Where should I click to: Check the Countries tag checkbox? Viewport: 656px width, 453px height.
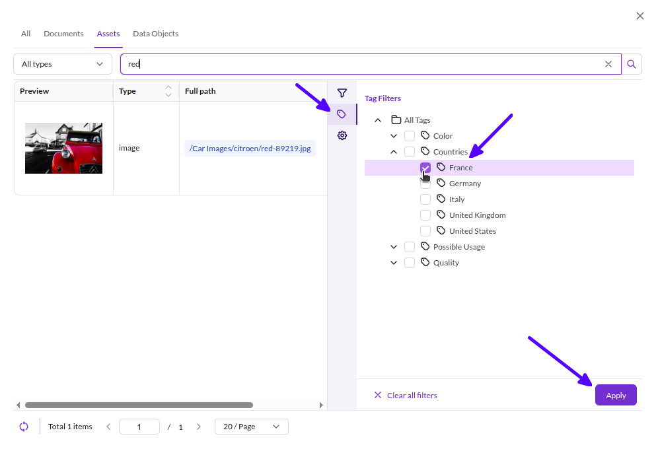[x=409, y=152]
